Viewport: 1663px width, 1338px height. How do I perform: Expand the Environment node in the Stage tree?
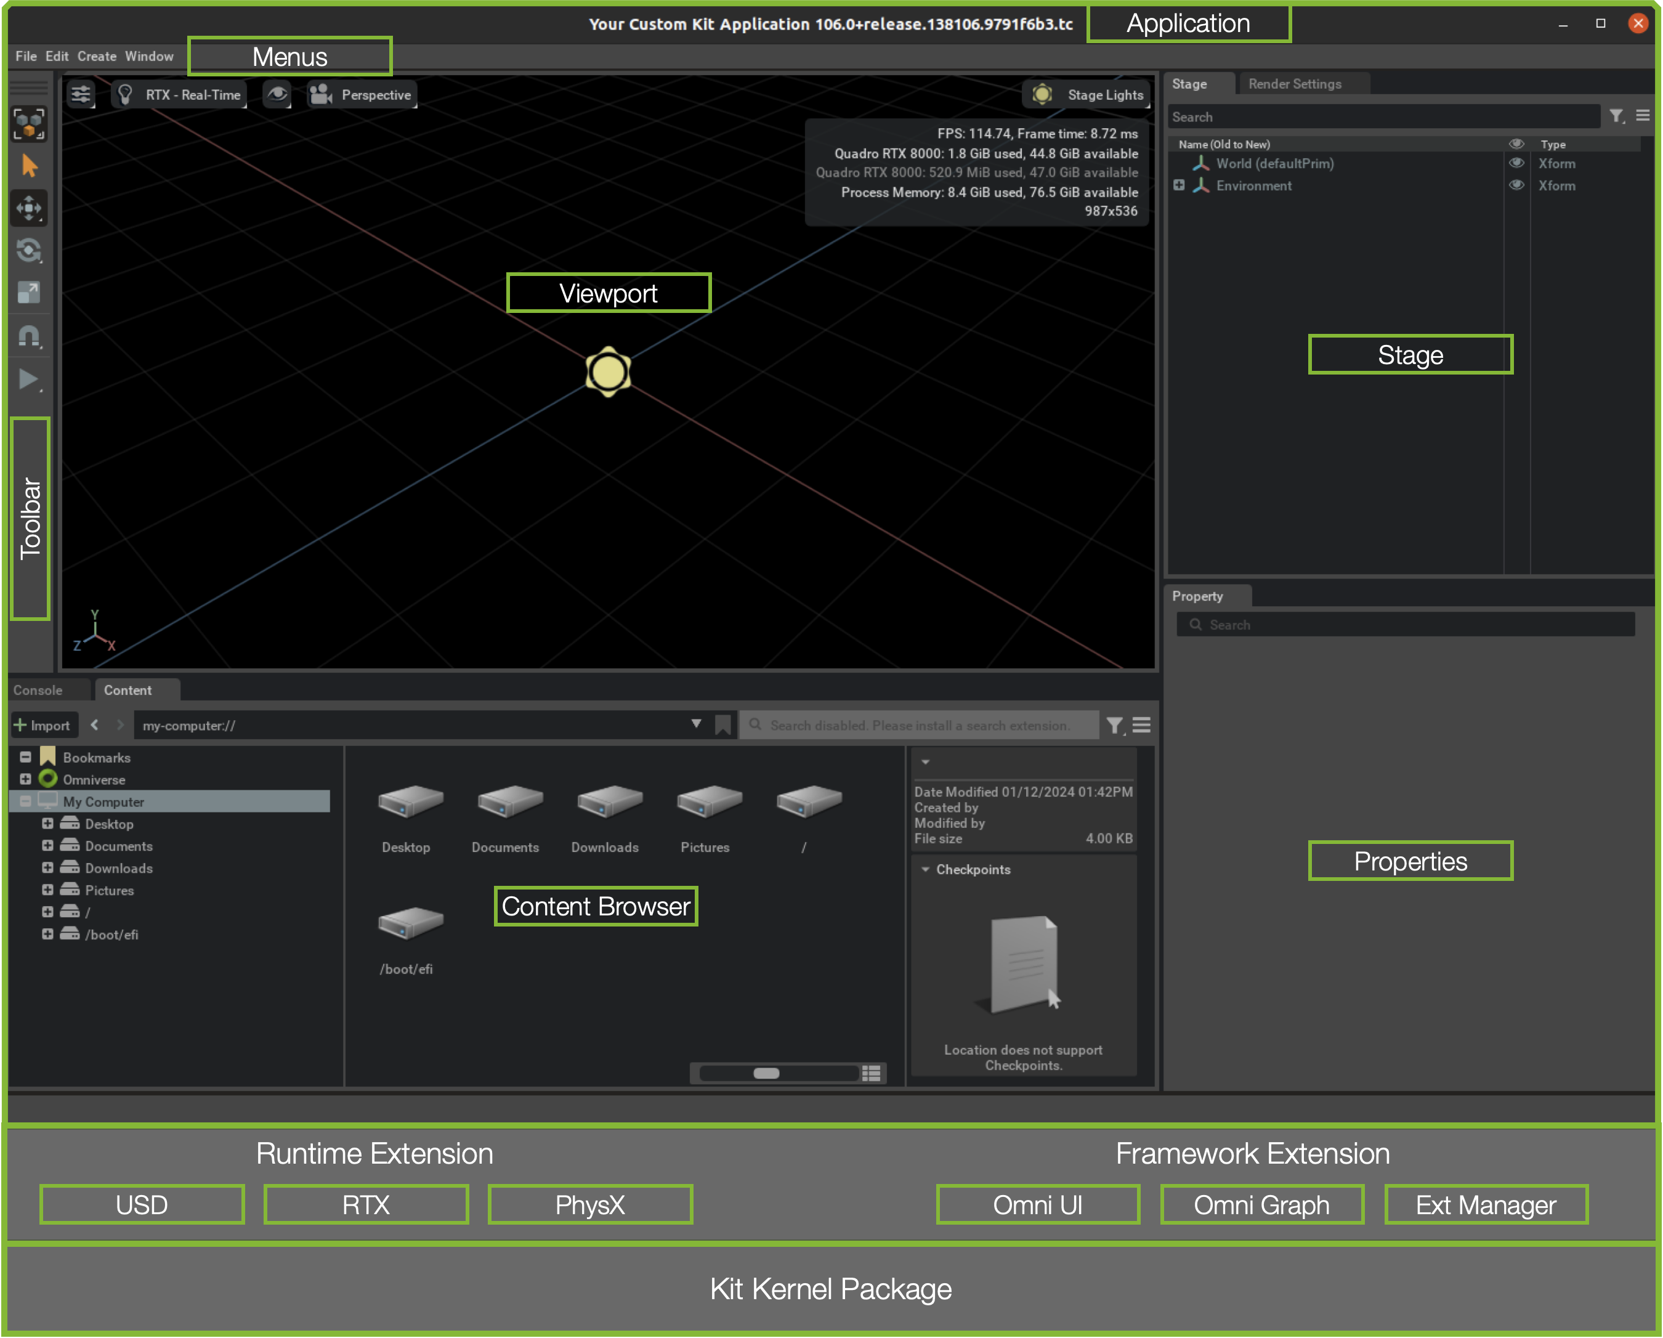click(1179, 185)
